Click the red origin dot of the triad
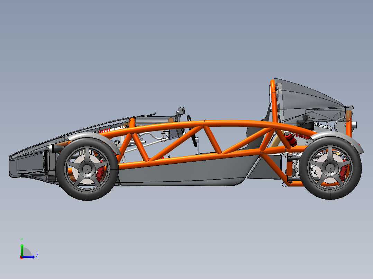This screenshot has width=373, height=279. pos(21,257)
